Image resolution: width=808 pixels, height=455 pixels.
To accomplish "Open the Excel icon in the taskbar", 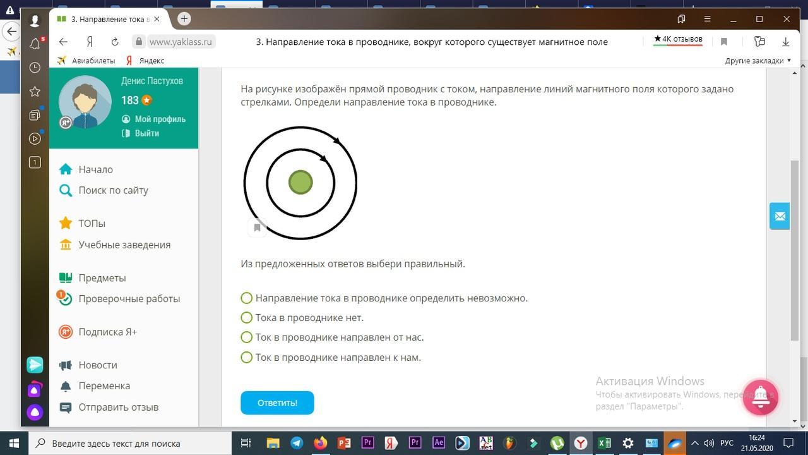I will pyautogui.click(x=604, y=443).
